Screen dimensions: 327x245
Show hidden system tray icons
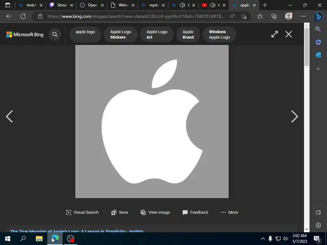[x=262, y=239]
